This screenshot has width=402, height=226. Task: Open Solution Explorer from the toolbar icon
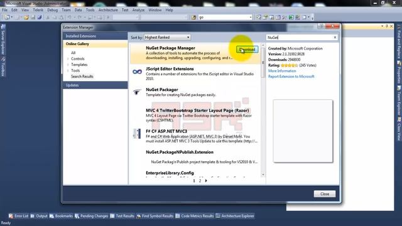(259, 18)
